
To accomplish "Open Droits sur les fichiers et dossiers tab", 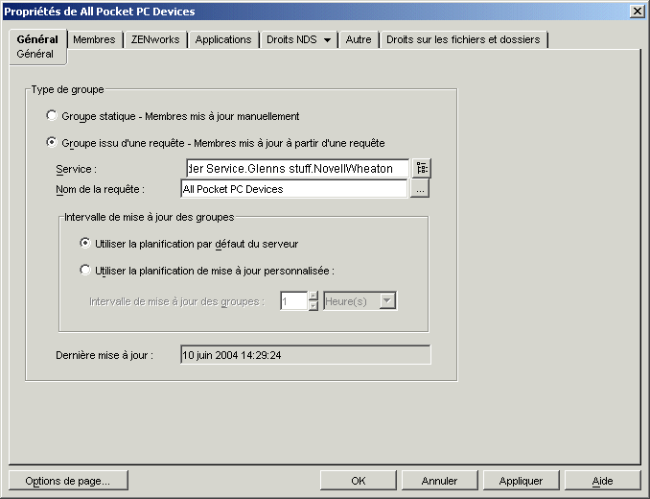I will [463, 39].
